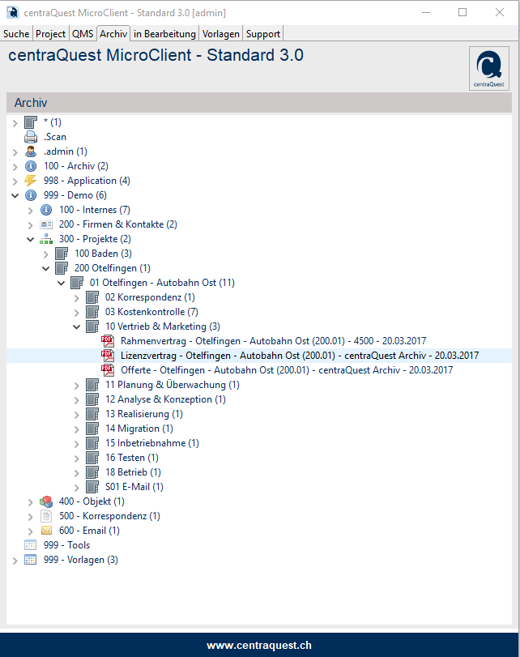Viewport: 520px width, 657px height.
Task: Click the 999 - Vorlagen table icon
Action: click(x=31, y=560)
